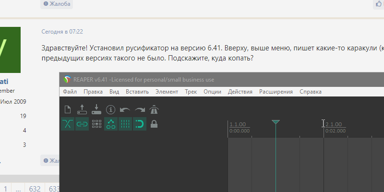Screen dimensions: 384x192
Task: Click the Redo arrow icon
Action: (140, 110)
